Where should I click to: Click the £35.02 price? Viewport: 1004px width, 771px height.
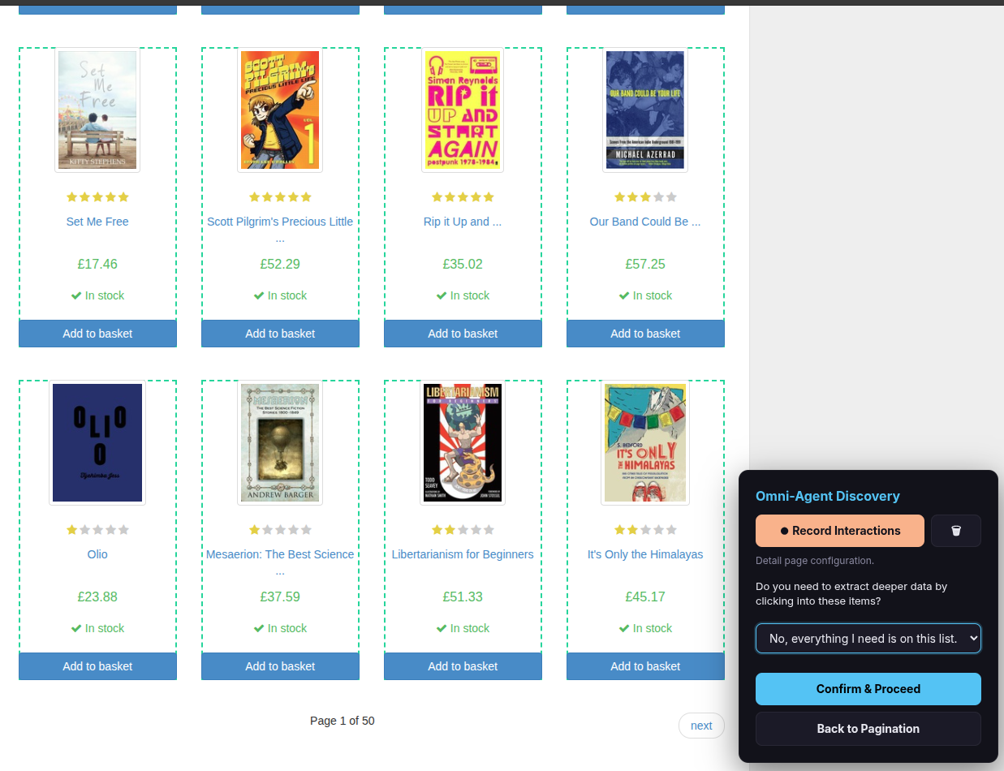click(463, 264)
